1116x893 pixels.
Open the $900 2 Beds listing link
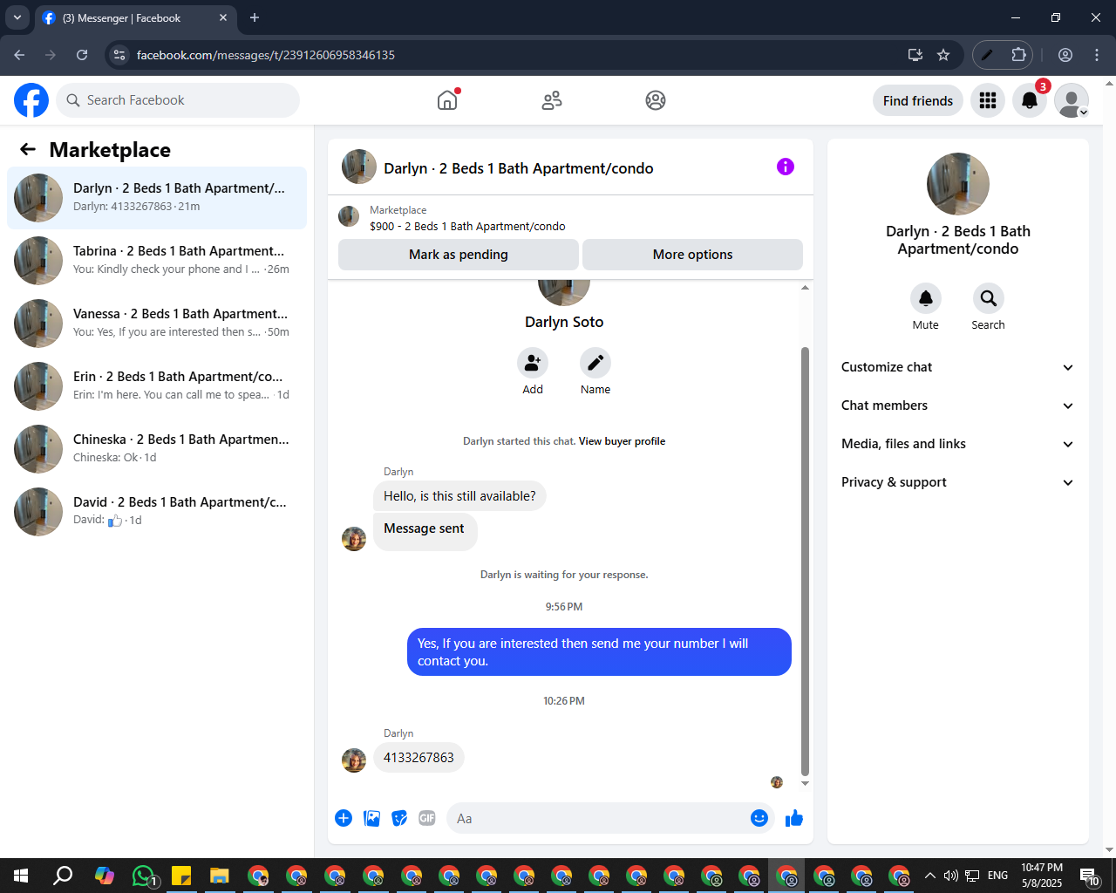click(x=467, y=226)
